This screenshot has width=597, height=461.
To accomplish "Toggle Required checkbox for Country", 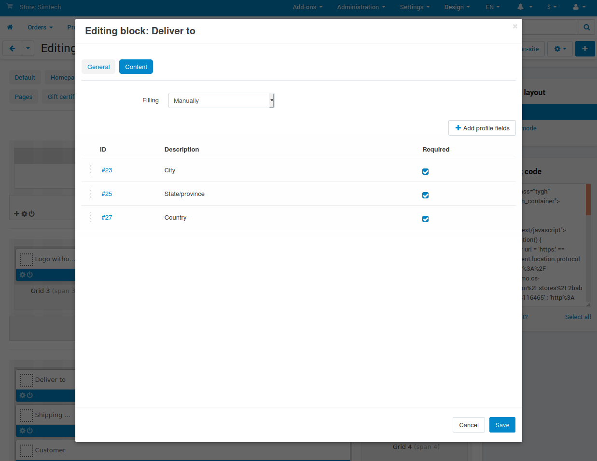I will coord(425,219).
